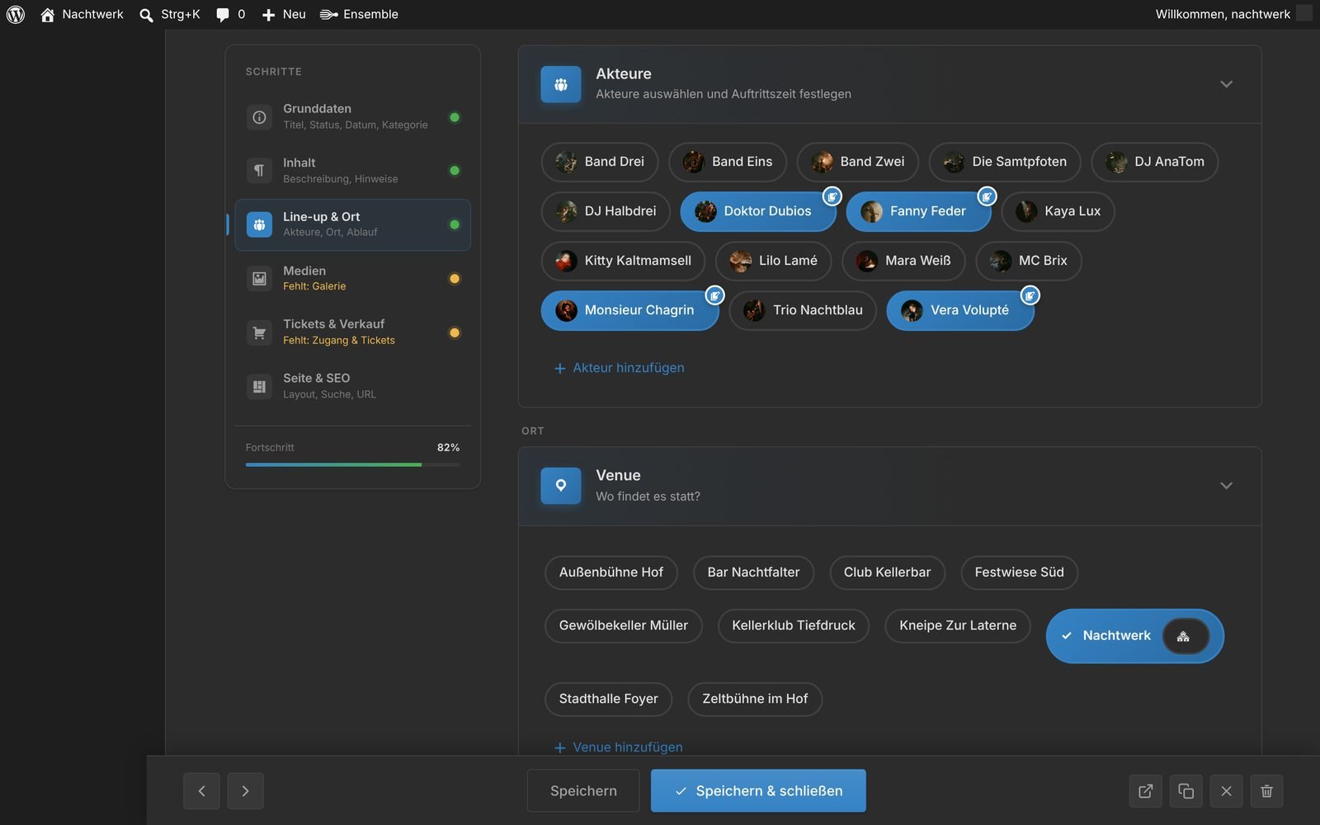Viewport: 1320px width, 825px height.
Task: Click Akteur hinzufügen link
Action: tap(619, 368)
